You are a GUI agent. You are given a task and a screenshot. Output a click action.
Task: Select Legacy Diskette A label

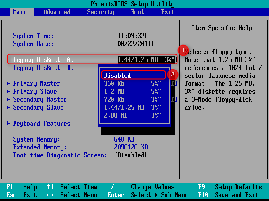click(x=43, y=59)
